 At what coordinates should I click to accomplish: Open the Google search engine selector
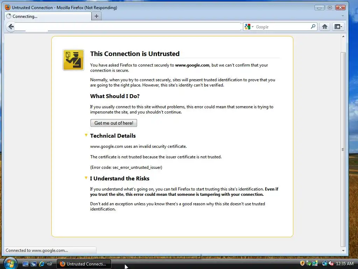(249, 27)
